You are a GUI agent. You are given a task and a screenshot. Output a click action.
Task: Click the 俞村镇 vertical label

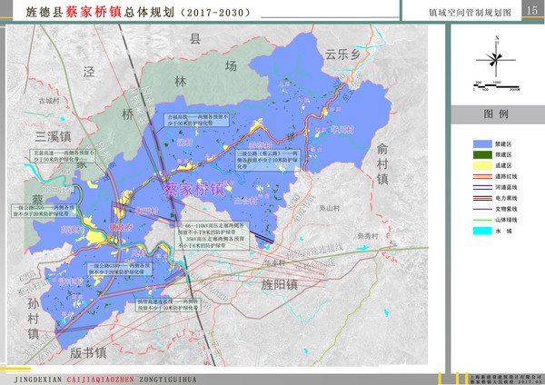pos(382,164)
